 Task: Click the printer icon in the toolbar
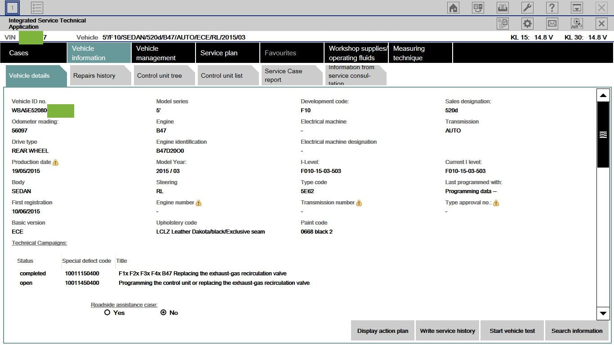503,7
